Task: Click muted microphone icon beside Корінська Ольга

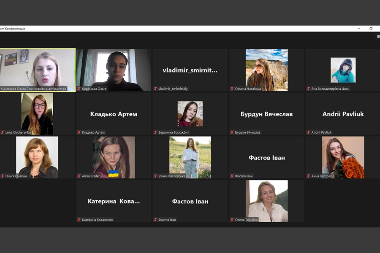Action: point(79,89)
